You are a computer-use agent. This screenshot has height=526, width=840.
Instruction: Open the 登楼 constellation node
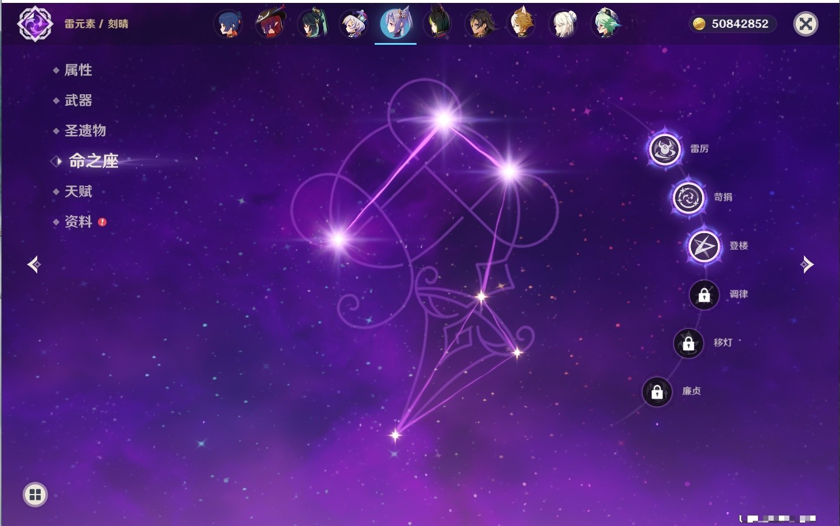pyautogui.click(x=704, y=246)
